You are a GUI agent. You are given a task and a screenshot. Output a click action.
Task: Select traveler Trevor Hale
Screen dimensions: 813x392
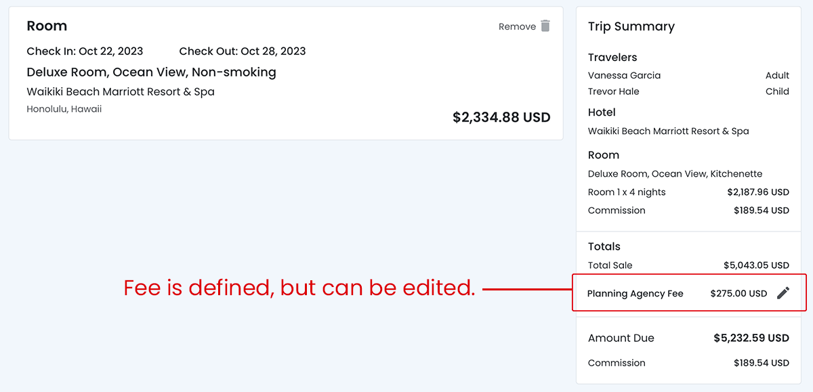613,91
